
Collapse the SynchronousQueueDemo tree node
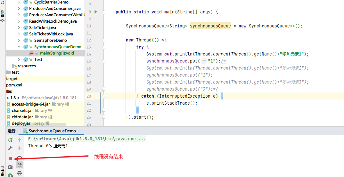pyautogui.click(x=19, y=47)
